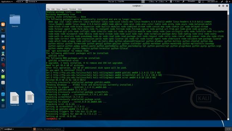The height and width of the screenshot is (131, 232).
Task: Click 'Processing triggers for man-db' line
Action: pyautogui.click(x=74, y=114)
